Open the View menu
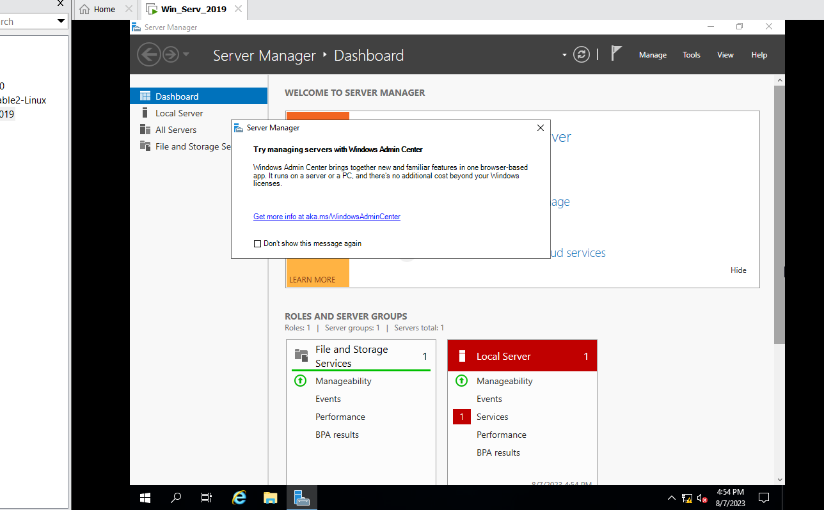The width and height of the screenshot is (824, 510). 725,55
